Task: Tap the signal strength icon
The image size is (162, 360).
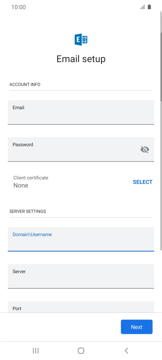Action: pyautogui.click(x=142, y=7)
